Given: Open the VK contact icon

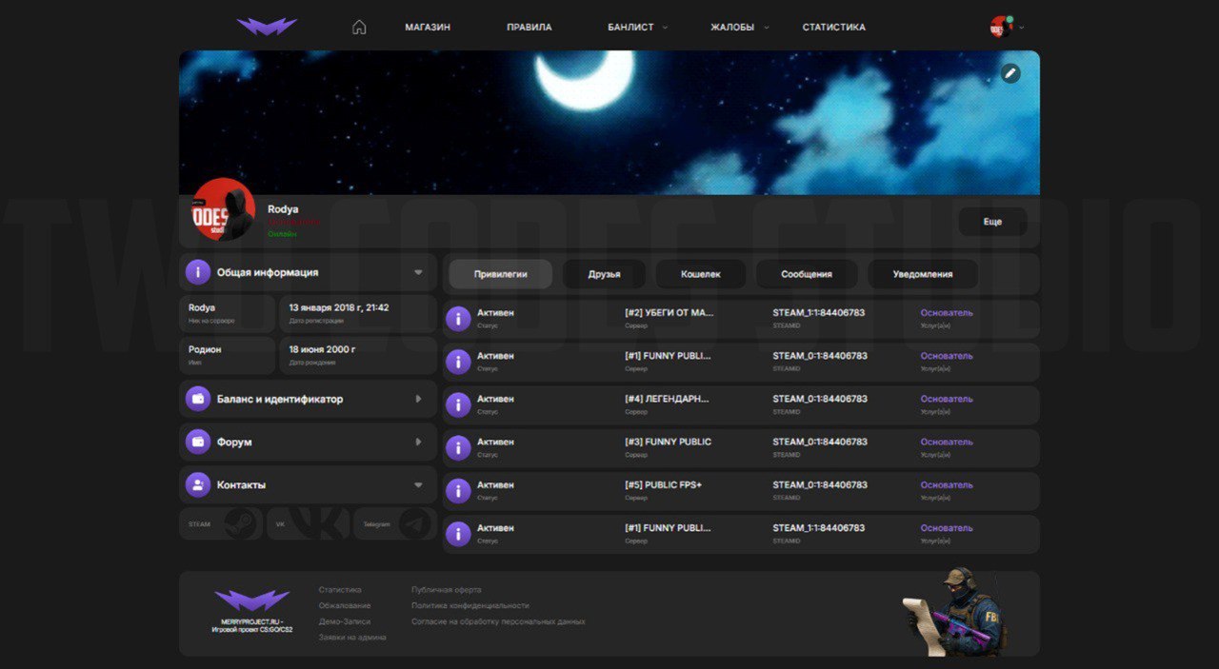Looking at the screenshot, I should pos(308,524).
